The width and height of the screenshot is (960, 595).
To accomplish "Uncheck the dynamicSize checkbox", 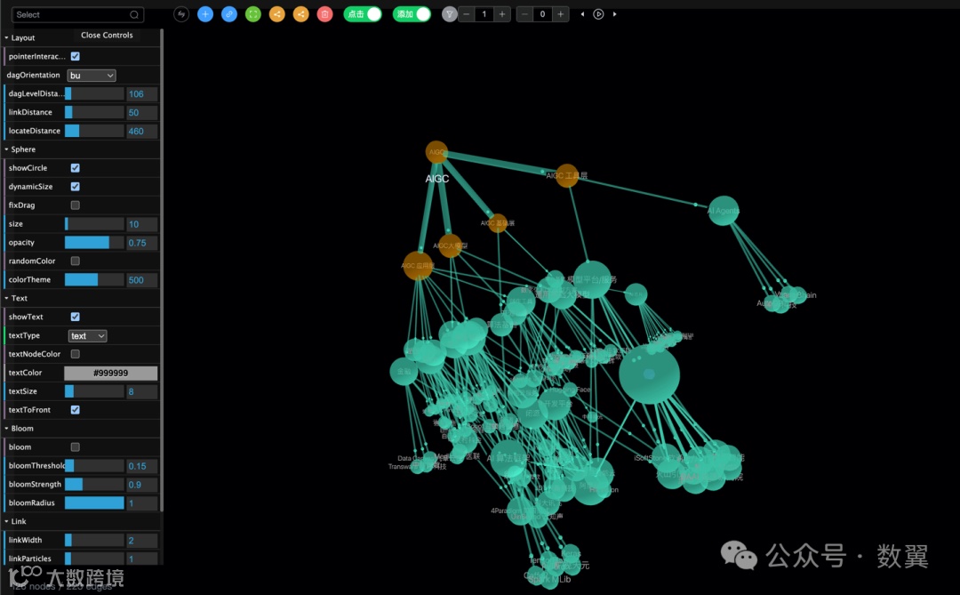I will pos(76,186).
